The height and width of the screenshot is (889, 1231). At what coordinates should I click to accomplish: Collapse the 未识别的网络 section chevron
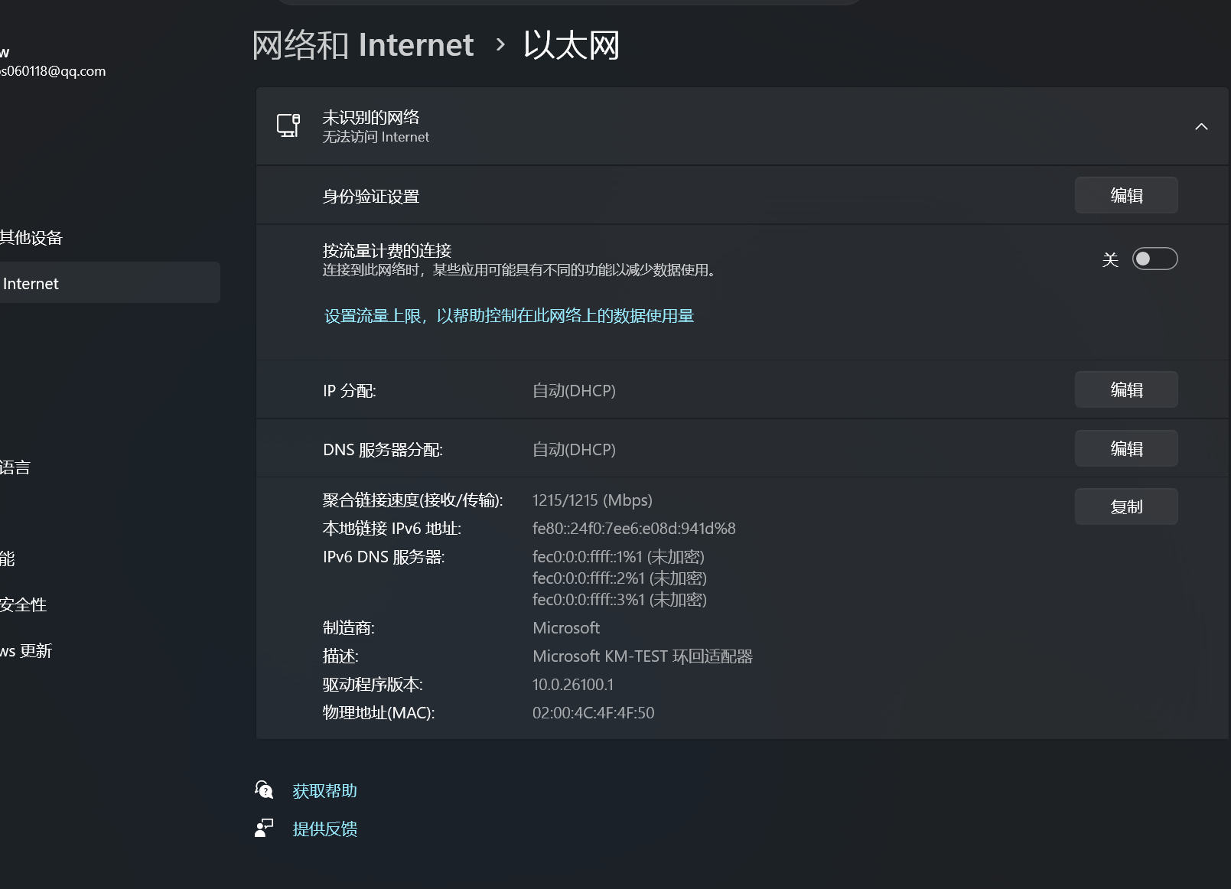coord(1201,126)
